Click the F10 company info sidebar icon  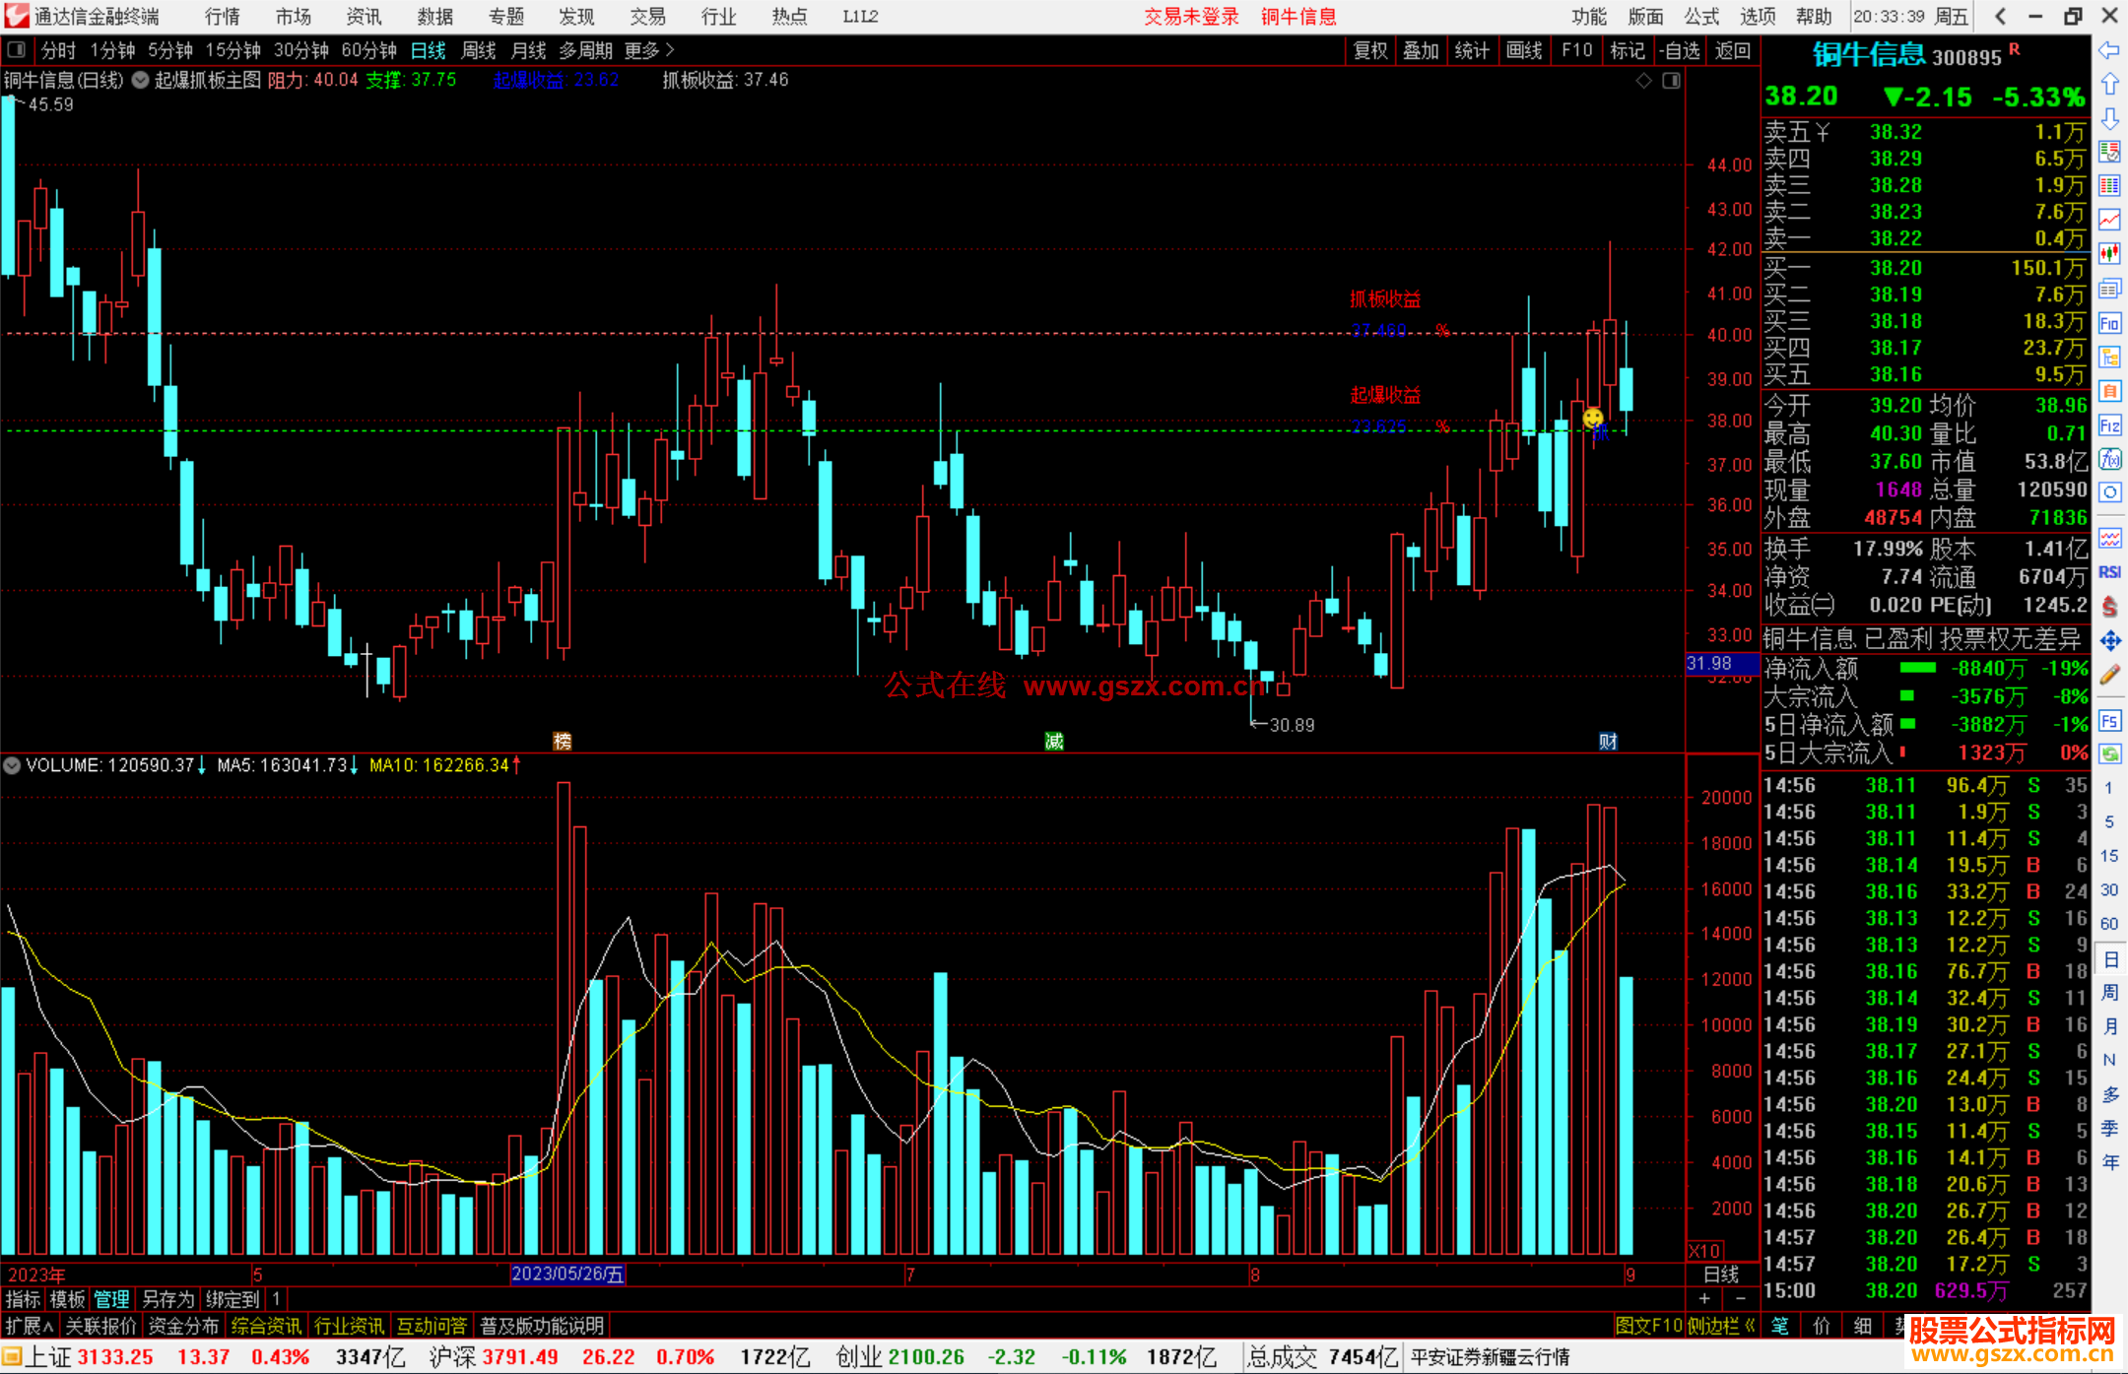point(2109,323)
